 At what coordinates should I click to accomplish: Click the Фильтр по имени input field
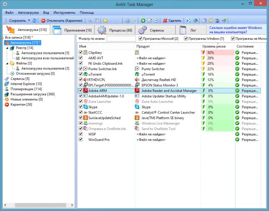pos(121,39)
